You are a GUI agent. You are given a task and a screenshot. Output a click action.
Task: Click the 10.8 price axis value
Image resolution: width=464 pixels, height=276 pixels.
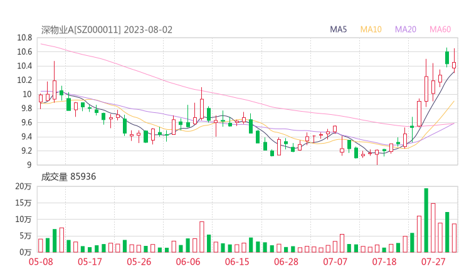(24, 38)
